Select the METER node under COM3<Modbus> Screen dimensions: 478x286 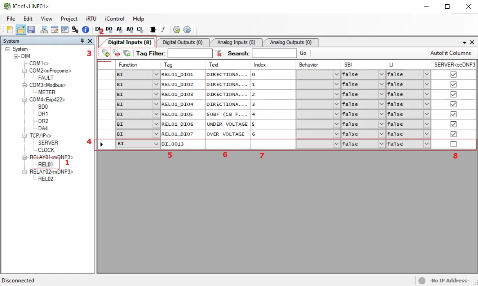click(47, 92)
